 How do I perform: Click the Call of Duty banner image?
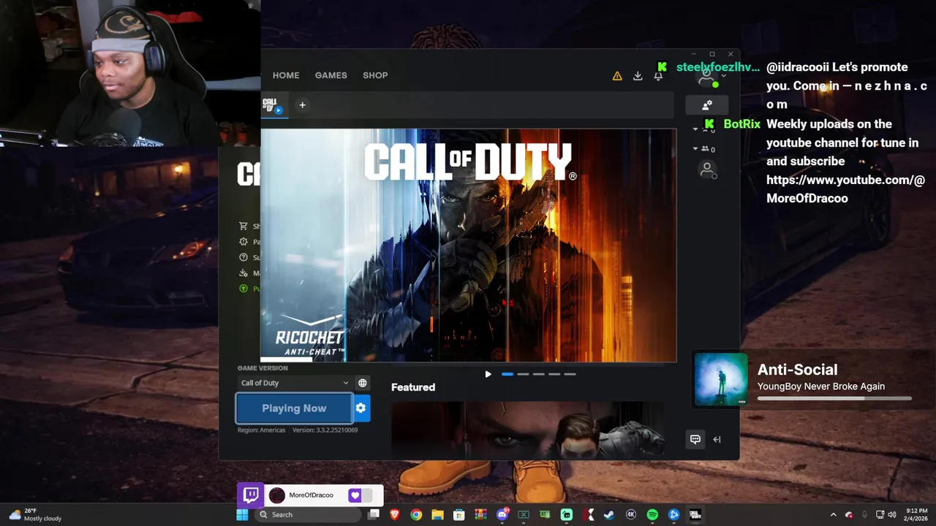[469, 245]
